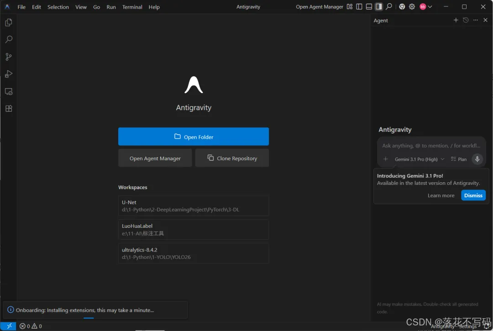Viewport: 493px width, 331px height.
Task: Click the title bar search magnifier icon
Action: coord(389,6)
